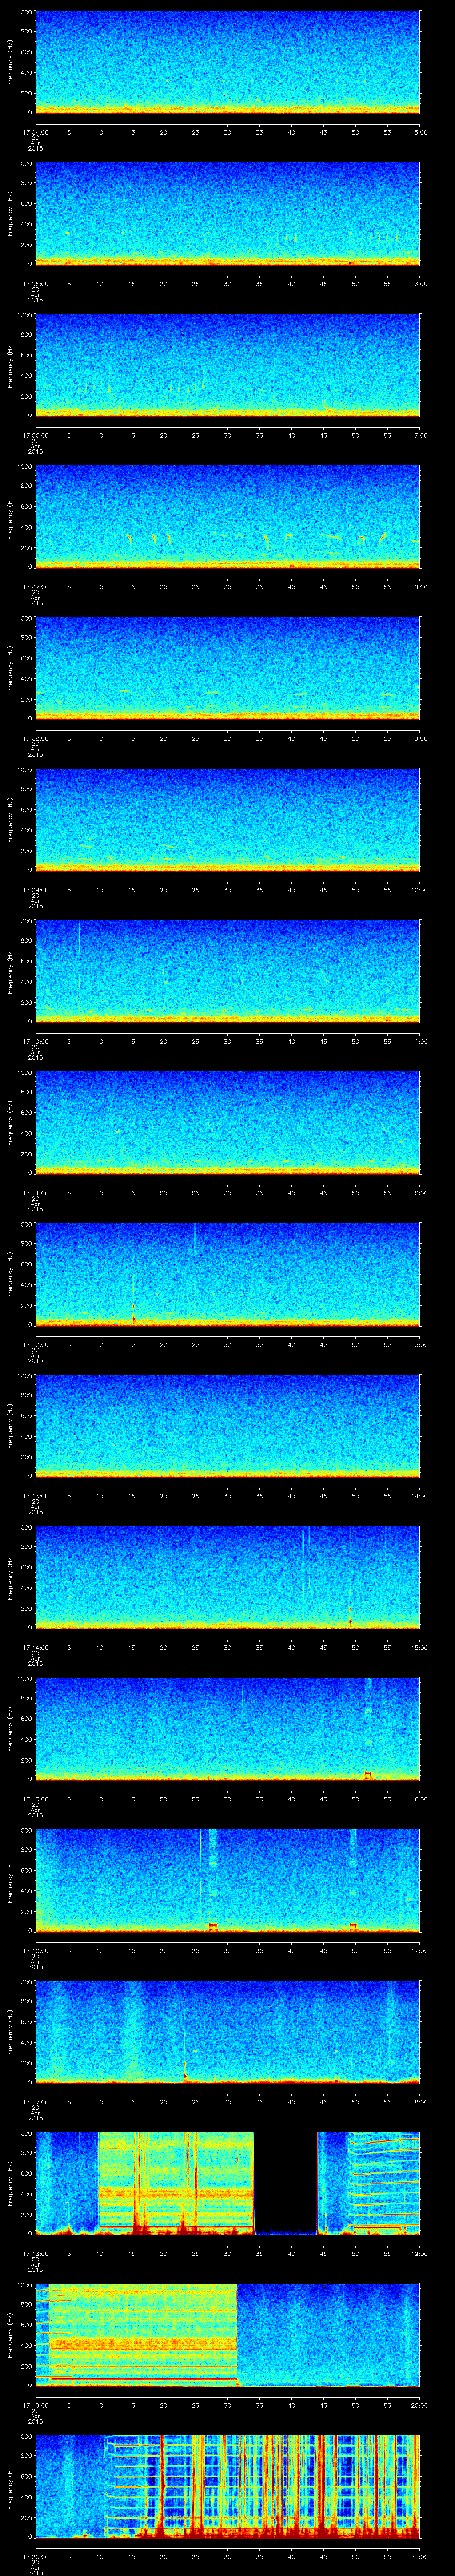
Task: Click the 17:06:00 start time label
Action: click(35, 435)
